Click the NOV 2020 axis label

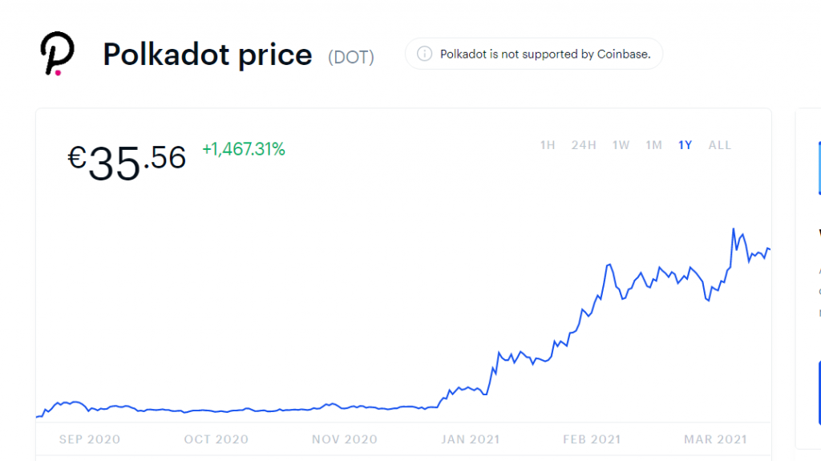pos(345,439)
